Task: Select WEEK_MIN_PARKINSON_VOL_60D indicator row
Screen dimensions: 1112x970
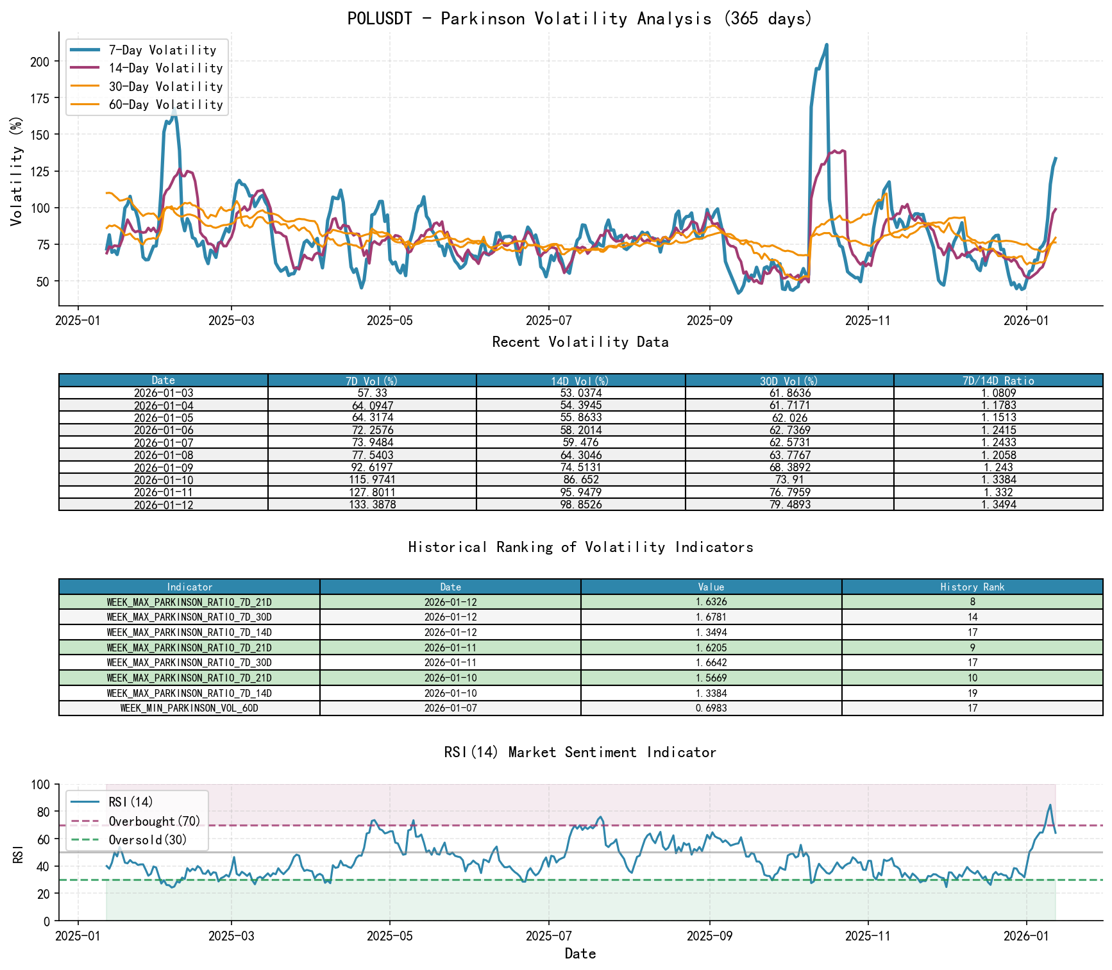Action: (190, 708)
